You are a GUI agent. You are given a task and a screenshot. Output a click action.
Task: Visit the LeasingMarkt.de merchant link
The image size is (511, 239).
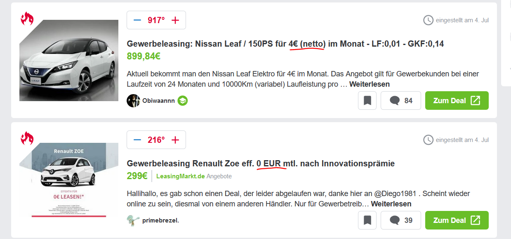(x=181, y=176)
